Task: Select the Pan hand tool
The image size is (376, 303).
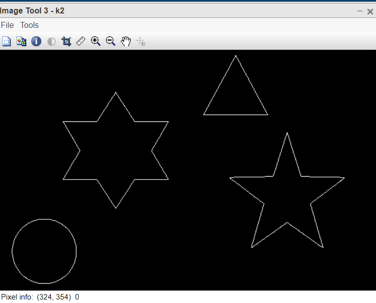Action: click(x=126, y=41)
